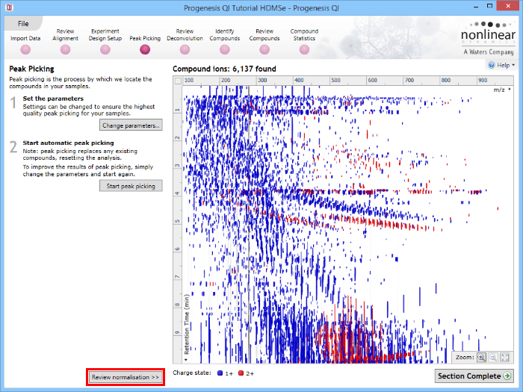Click the 5 minute mark on retention ruler

click(x=178, y=221)
